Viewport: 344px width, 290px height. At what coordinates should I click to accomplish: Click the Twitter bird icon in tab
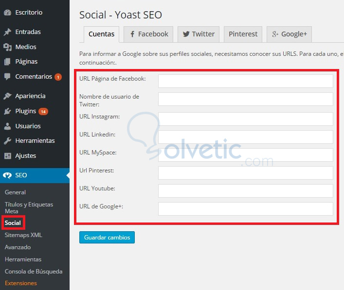coord(186,34)
